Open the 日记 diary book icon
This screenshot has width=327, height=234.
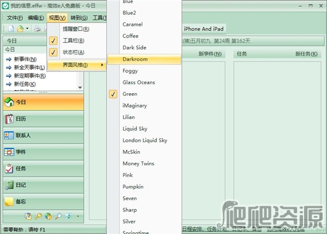pos(9,186)
